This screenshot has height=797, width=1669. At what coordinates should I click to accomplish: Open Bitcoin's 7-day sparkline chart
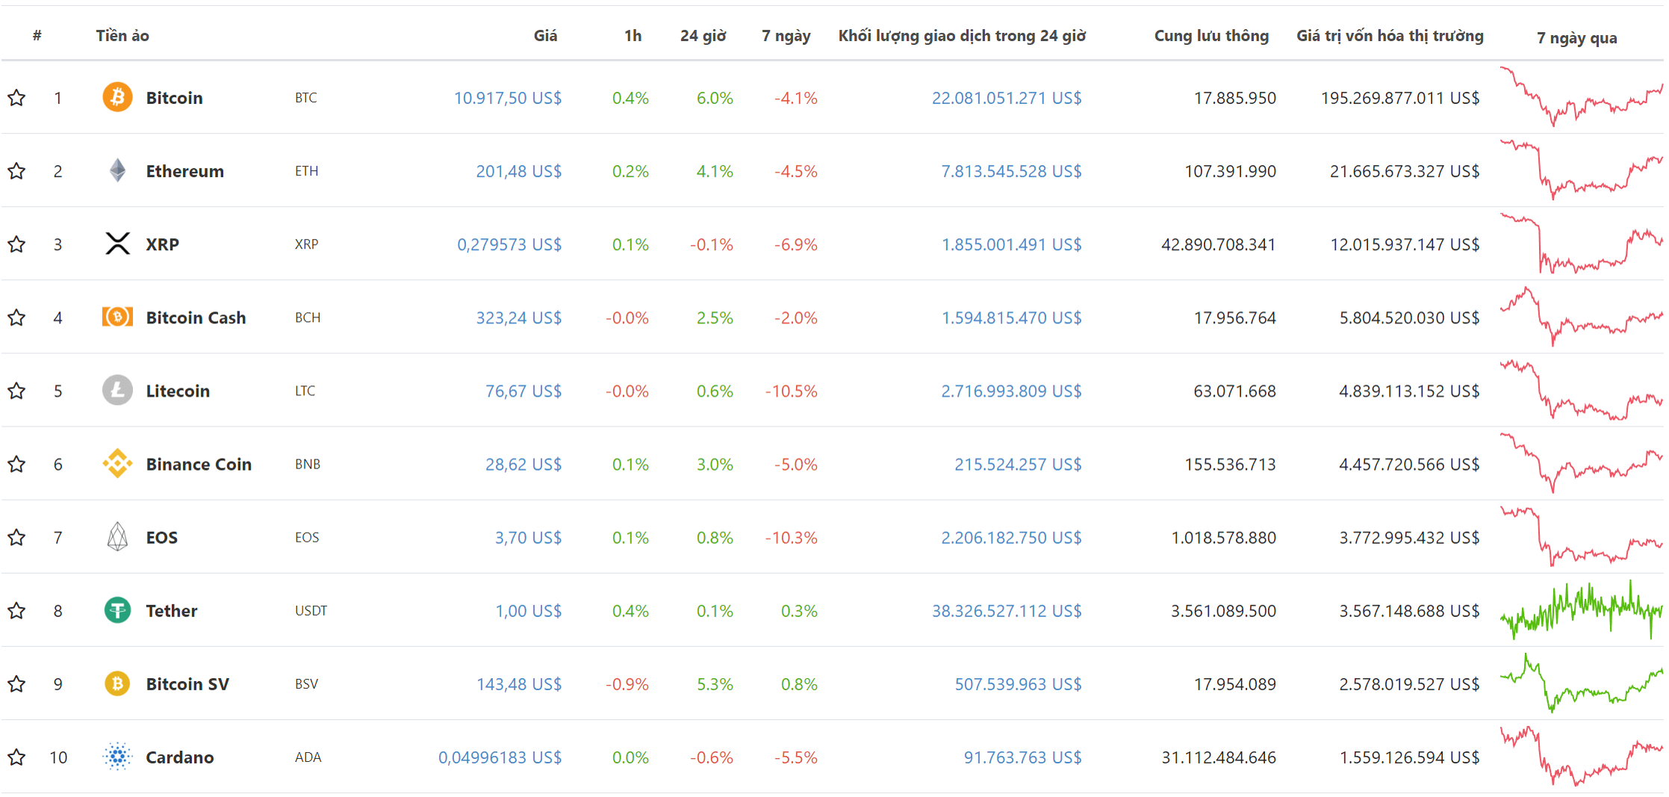1582,97
